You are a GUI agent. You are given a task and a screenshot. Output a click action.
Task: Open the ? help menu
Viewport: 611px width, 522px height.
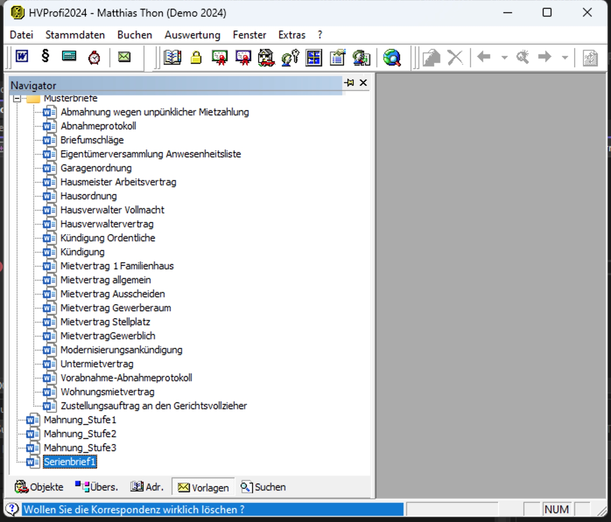click(320, 35)
